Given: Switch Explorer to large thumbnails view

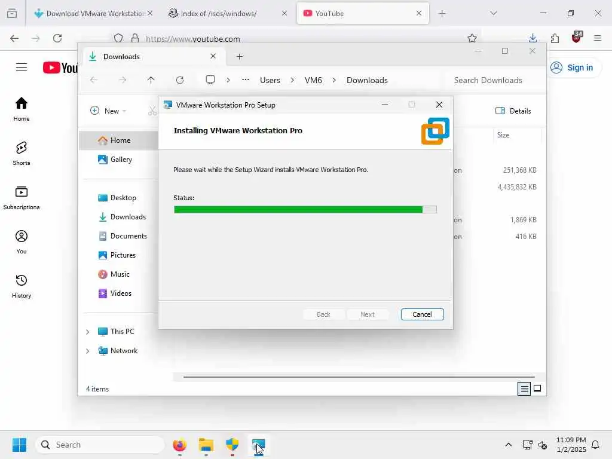Looking at the screenshot, I should pyautogui.click(x=537, y=388).
